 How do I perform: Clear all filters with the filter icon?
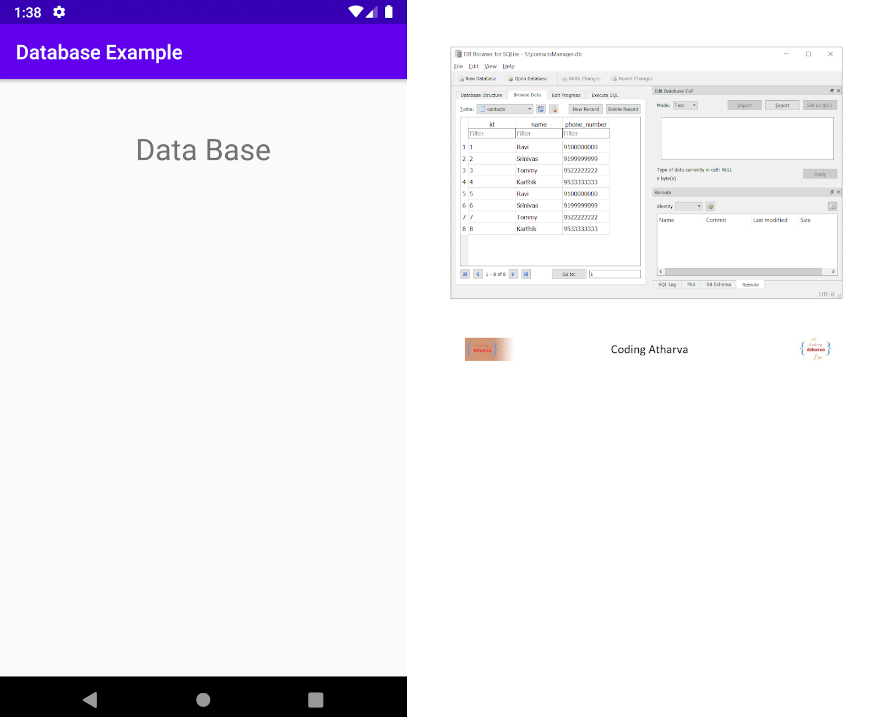pos(553,109)
